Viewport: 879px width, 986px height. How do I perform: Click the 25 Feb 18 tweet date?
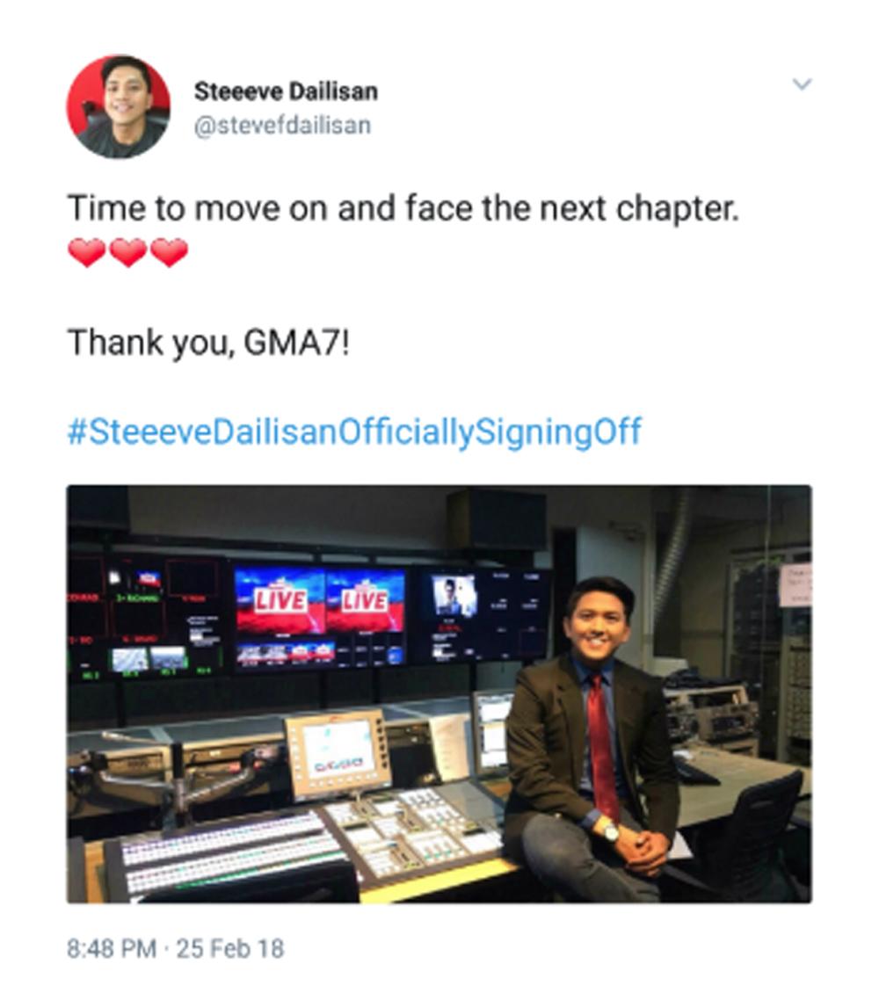pyautogui.click(x=231, y=948)
